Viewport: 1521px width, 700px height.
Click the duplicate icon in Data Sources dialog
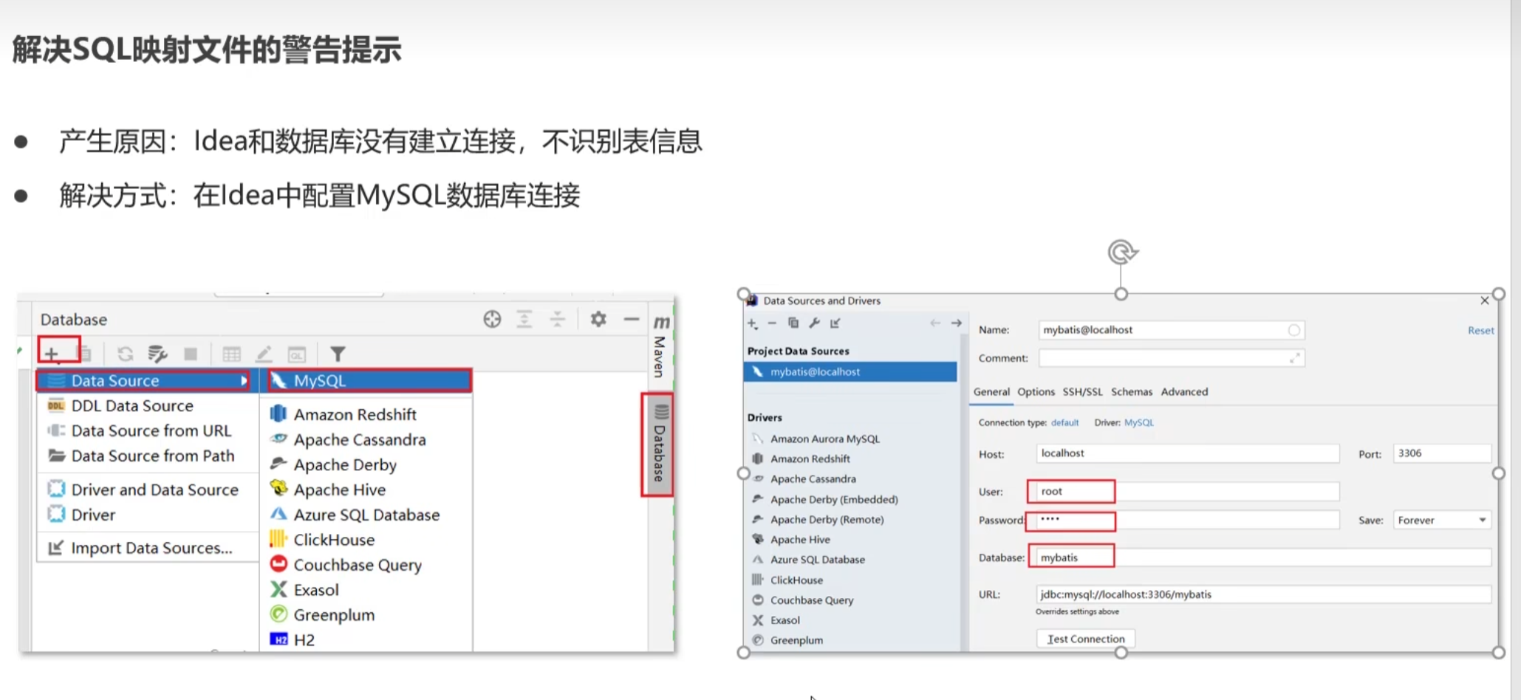(x=793, y=323)
